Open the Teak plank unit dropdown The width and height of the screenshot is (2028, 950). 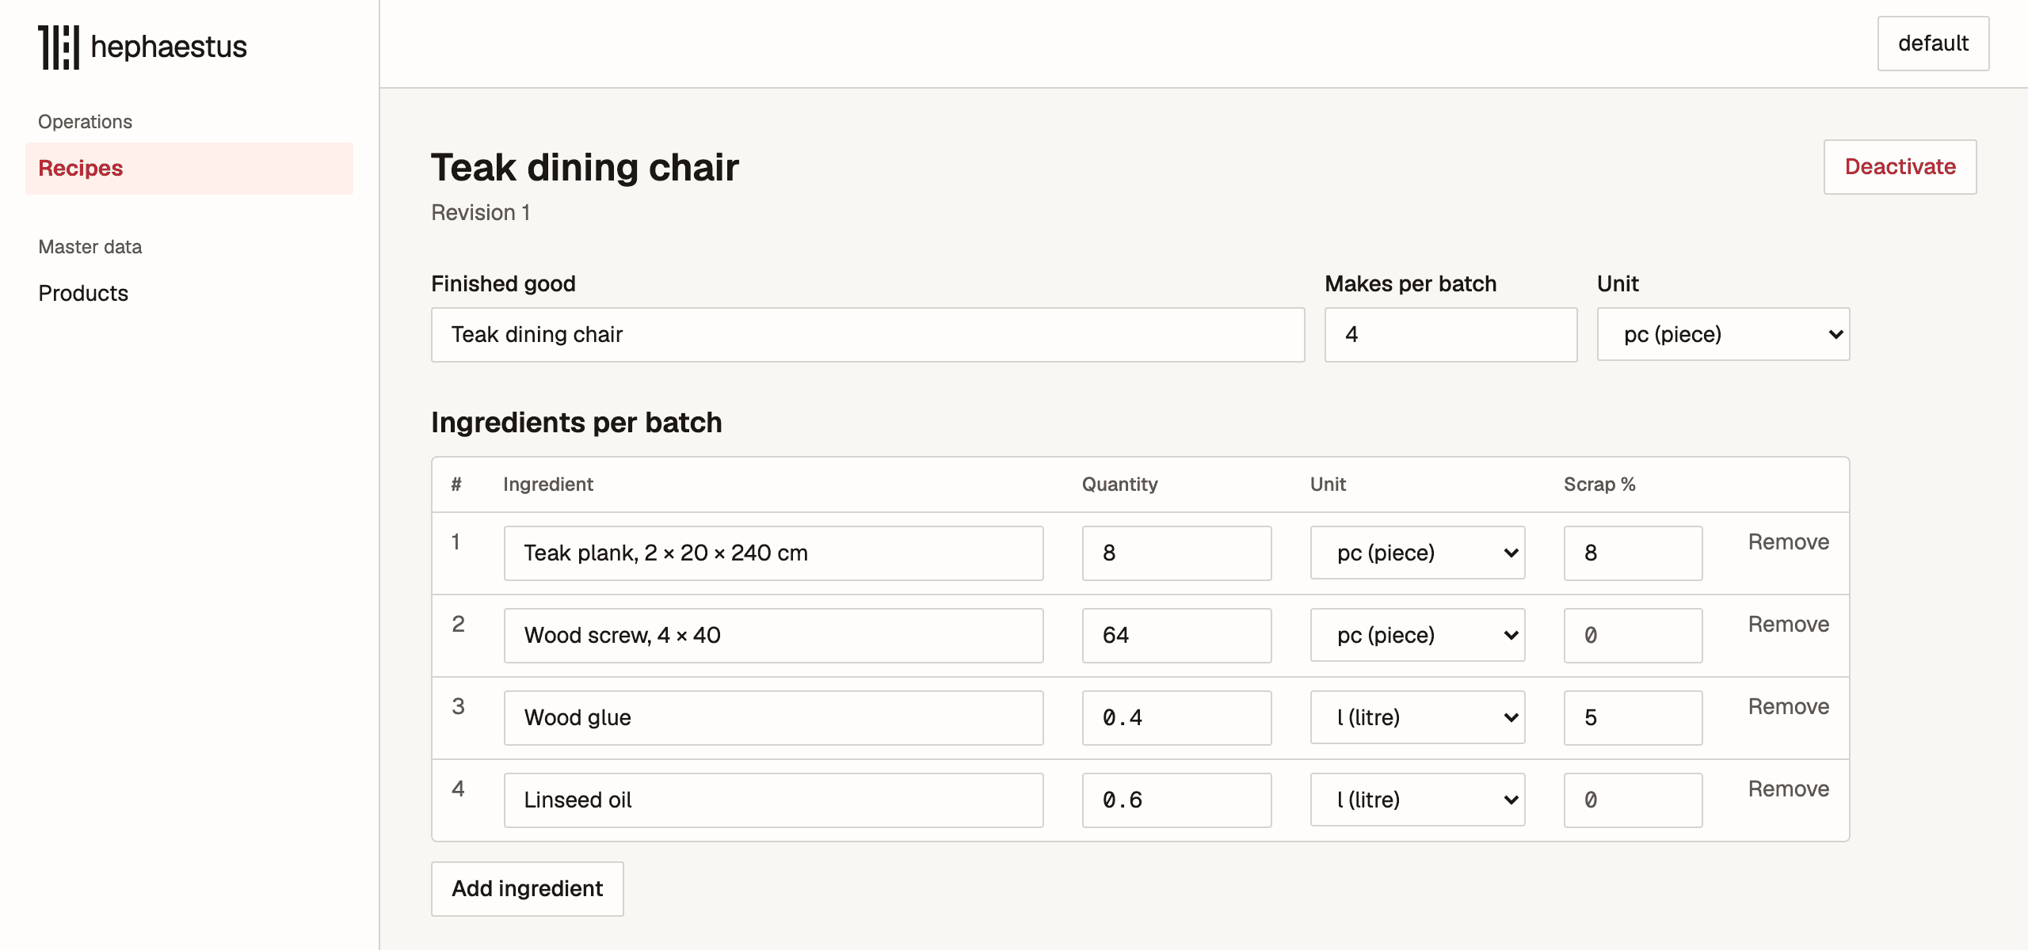[1417, 553]
